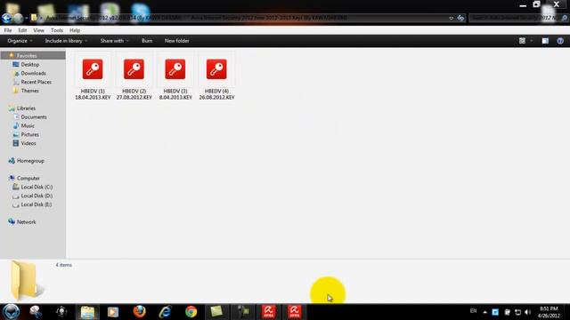This screenshot has width=570, height=320.
Task: Go back with the Back arrow
Action: click(6, 18)
